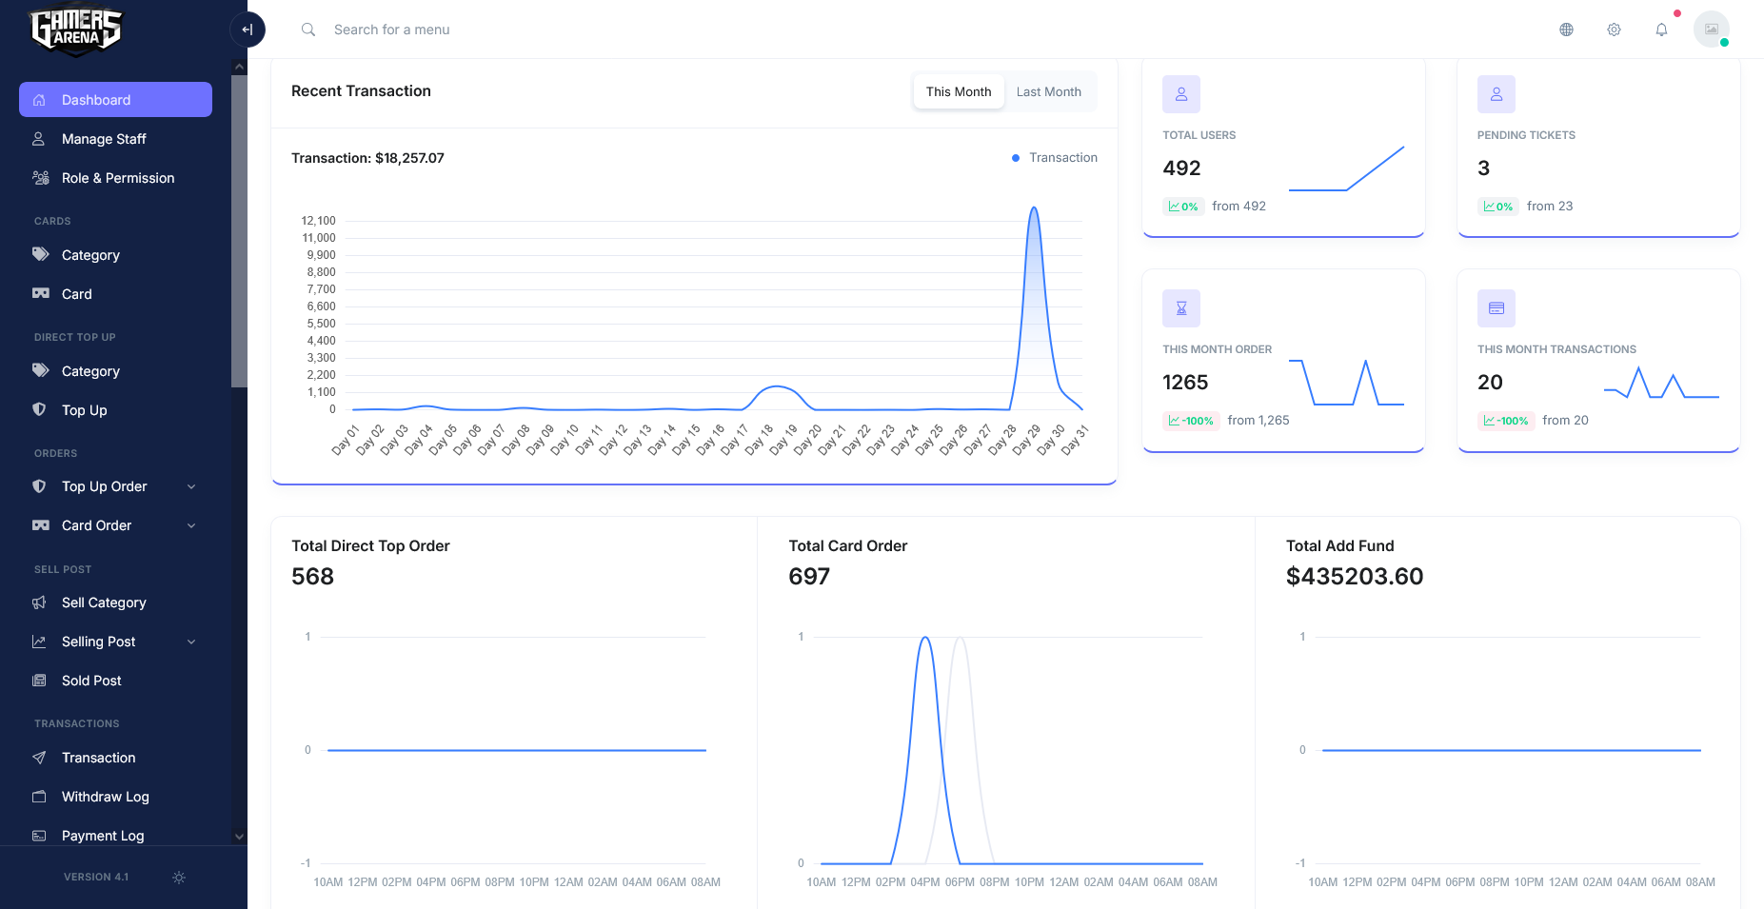Open the Withdraw Log link
The image size is (1764, 909).
pos(115,797)
